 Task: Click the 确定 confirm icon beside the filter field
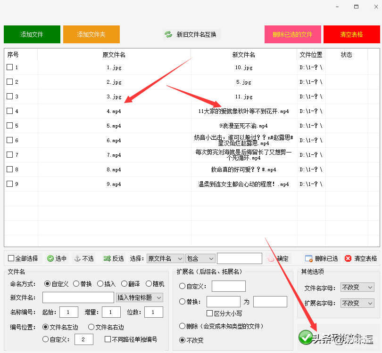(x=270, y=258)
